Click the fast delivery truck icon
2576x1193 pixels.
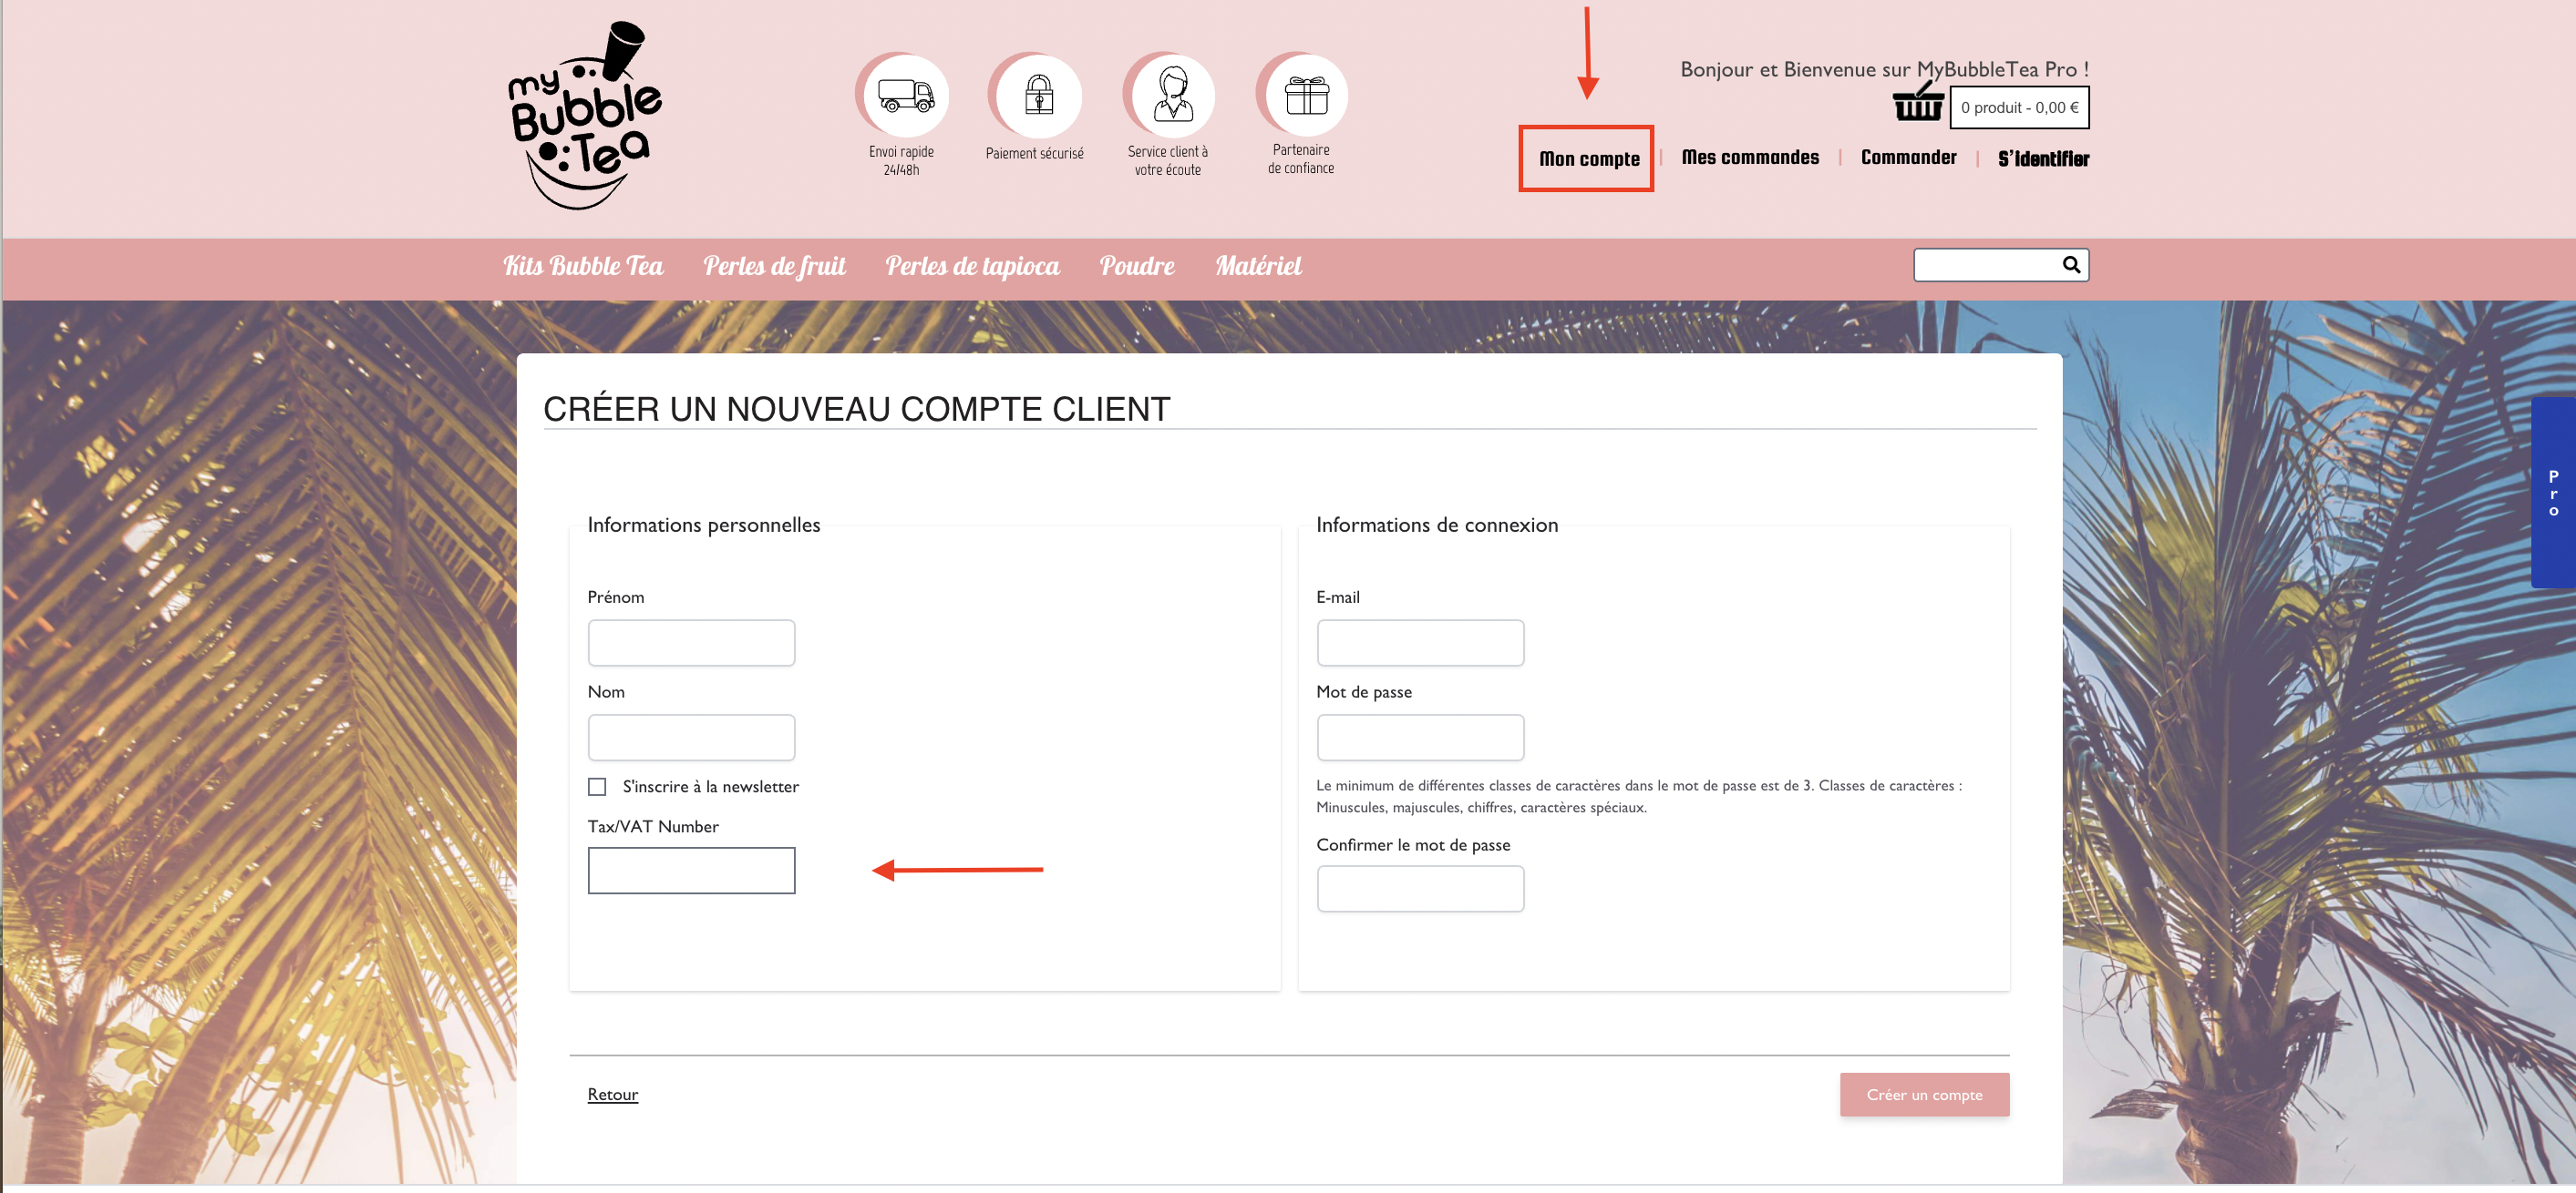(904, 96)
